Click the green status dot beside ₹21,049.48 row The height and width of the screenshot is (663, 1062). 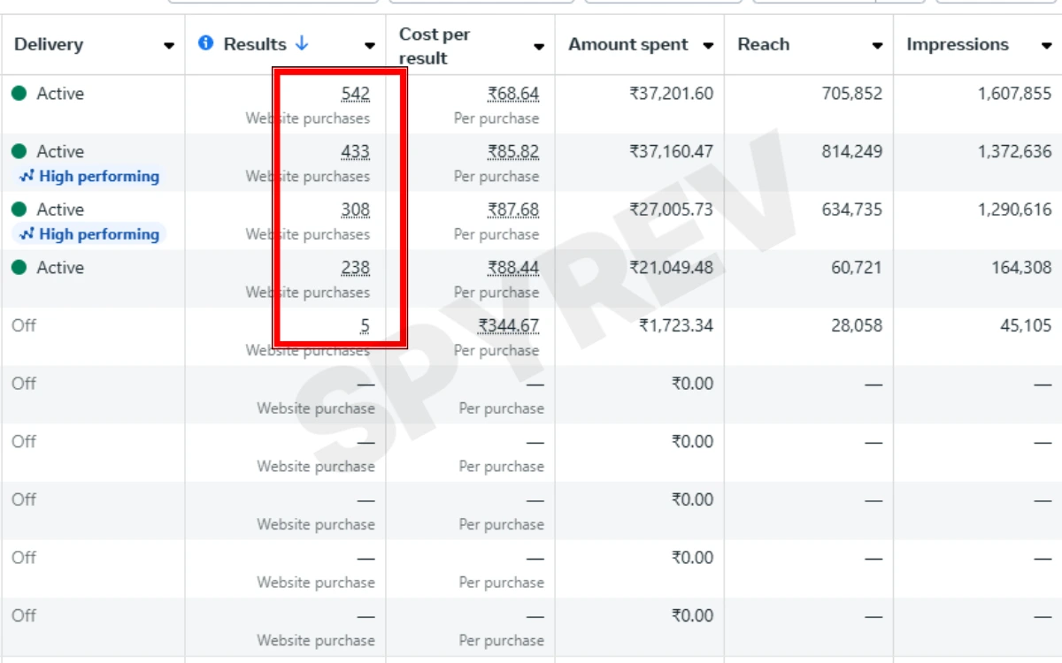(19, 268)
